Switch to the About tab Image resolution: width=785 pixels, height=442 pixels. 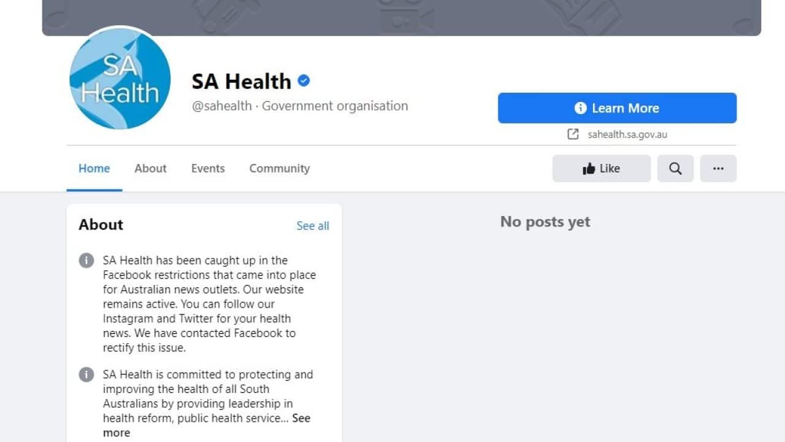pyautogui.click(x=150, y=168)
